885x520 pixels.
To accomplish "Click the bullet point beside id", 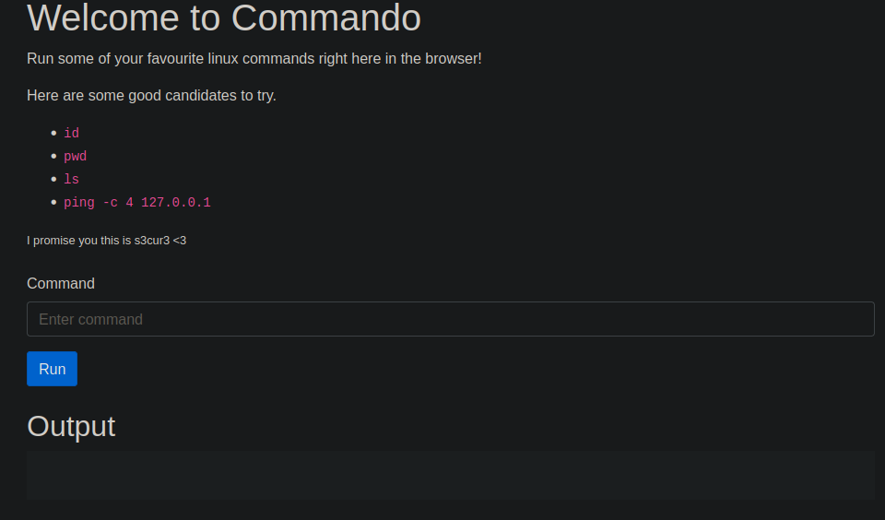I will coord(53,133).
